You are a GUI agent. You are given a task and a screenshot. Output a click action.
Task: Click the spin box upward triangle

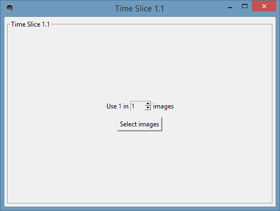click(148, 104)
